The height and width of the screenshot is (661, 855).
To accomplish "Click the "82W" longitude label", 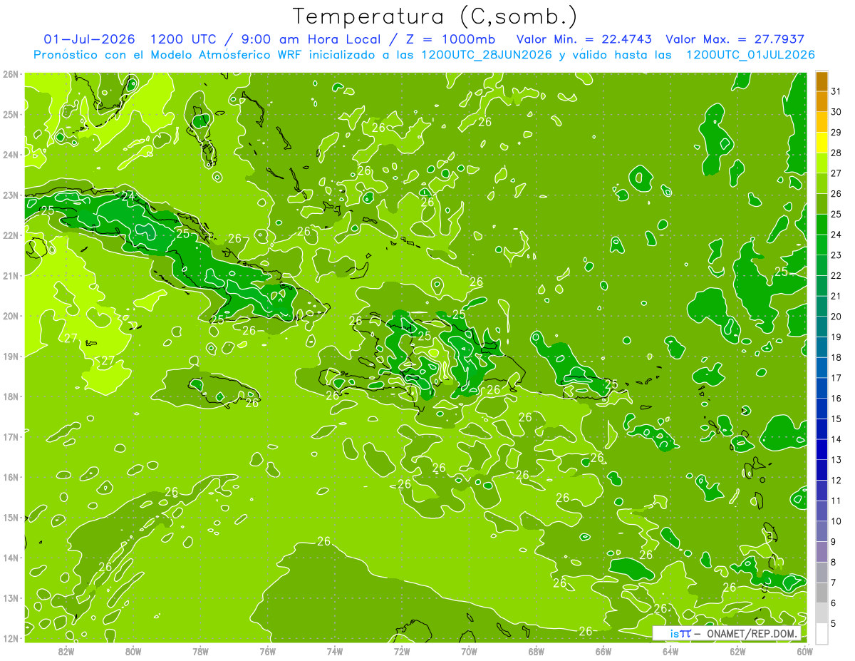I will point(66,651).
